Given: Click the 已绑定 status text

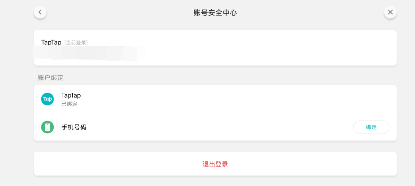Looking at the screenshot, I should (69, 104).
